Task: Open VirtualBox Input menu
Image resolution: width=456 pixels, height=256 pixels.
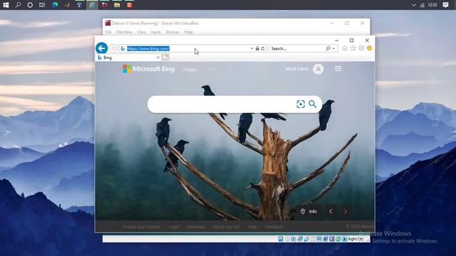Action: point(155,32)
